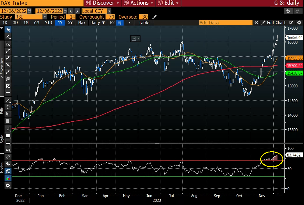Image resolution: width=304 pixels, height=205 pixels.
Task: Select the move annotation crosshair tool
Action: tap(8, 107)
